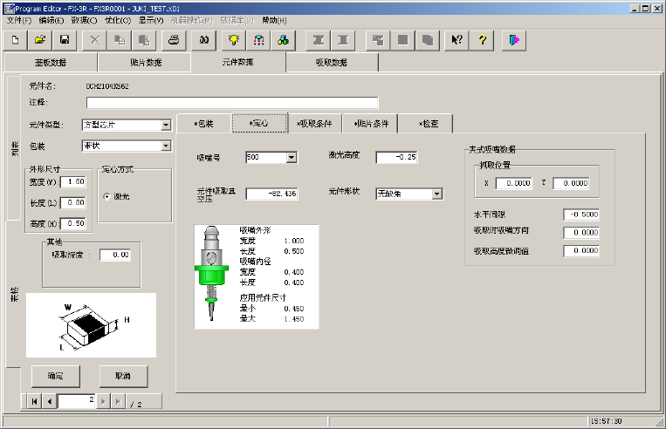Open the 编辑(E) menu

pos(51,20)
